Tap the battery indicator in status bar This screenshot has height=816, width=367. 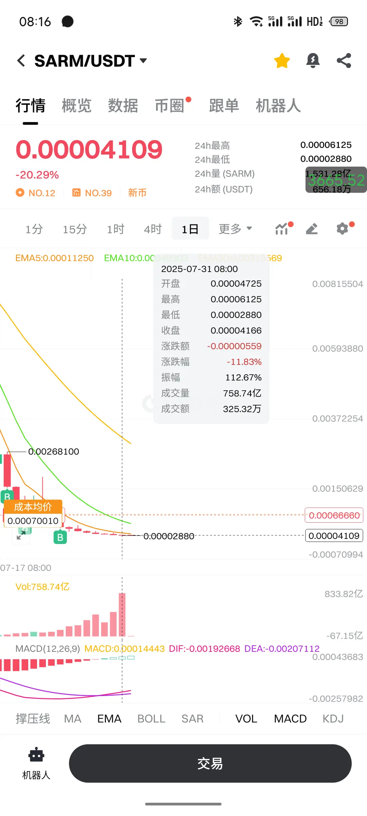coord(339,21)
